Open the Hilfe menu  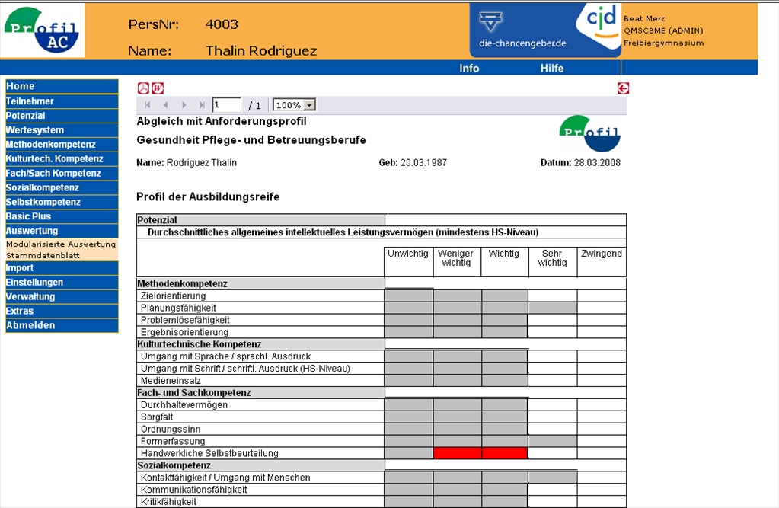pyautogui.click(x=552, y=69)
